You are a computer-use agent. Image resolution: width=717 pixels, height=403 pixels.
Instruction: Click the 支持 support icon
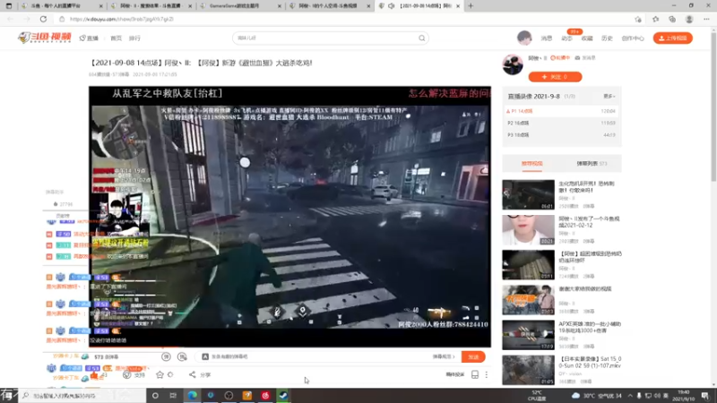point(127,374)
